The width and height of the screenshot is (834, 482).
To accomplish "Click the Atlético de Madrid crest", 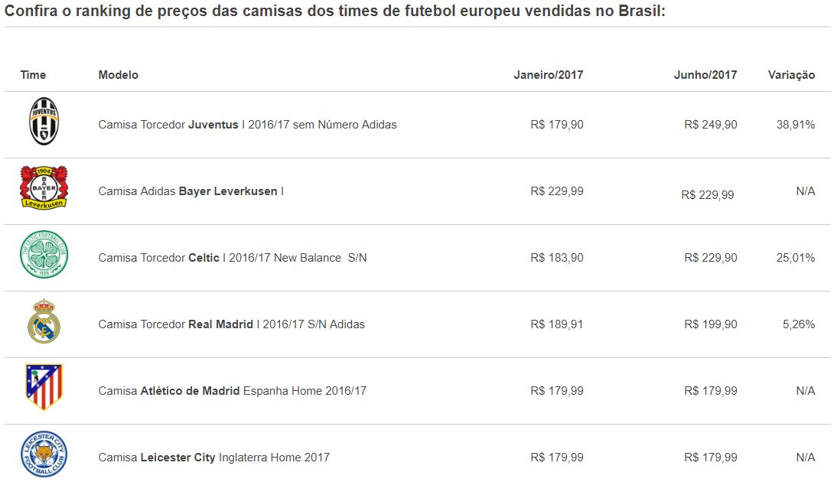I will pos(44,387).
